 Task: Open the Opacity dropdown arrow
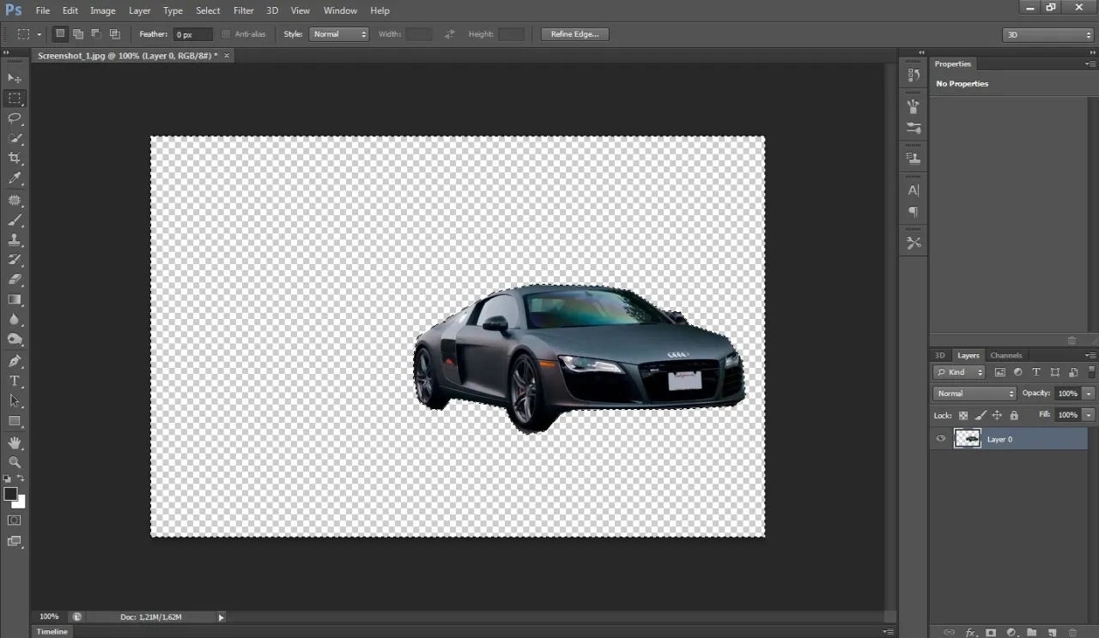(1088, 393)
